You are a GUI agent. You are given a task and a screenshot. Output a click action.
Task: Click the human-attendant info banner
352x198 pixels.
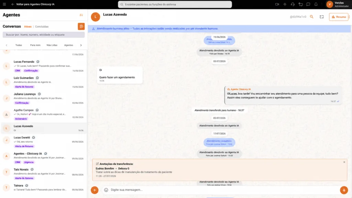coord(219,29)
